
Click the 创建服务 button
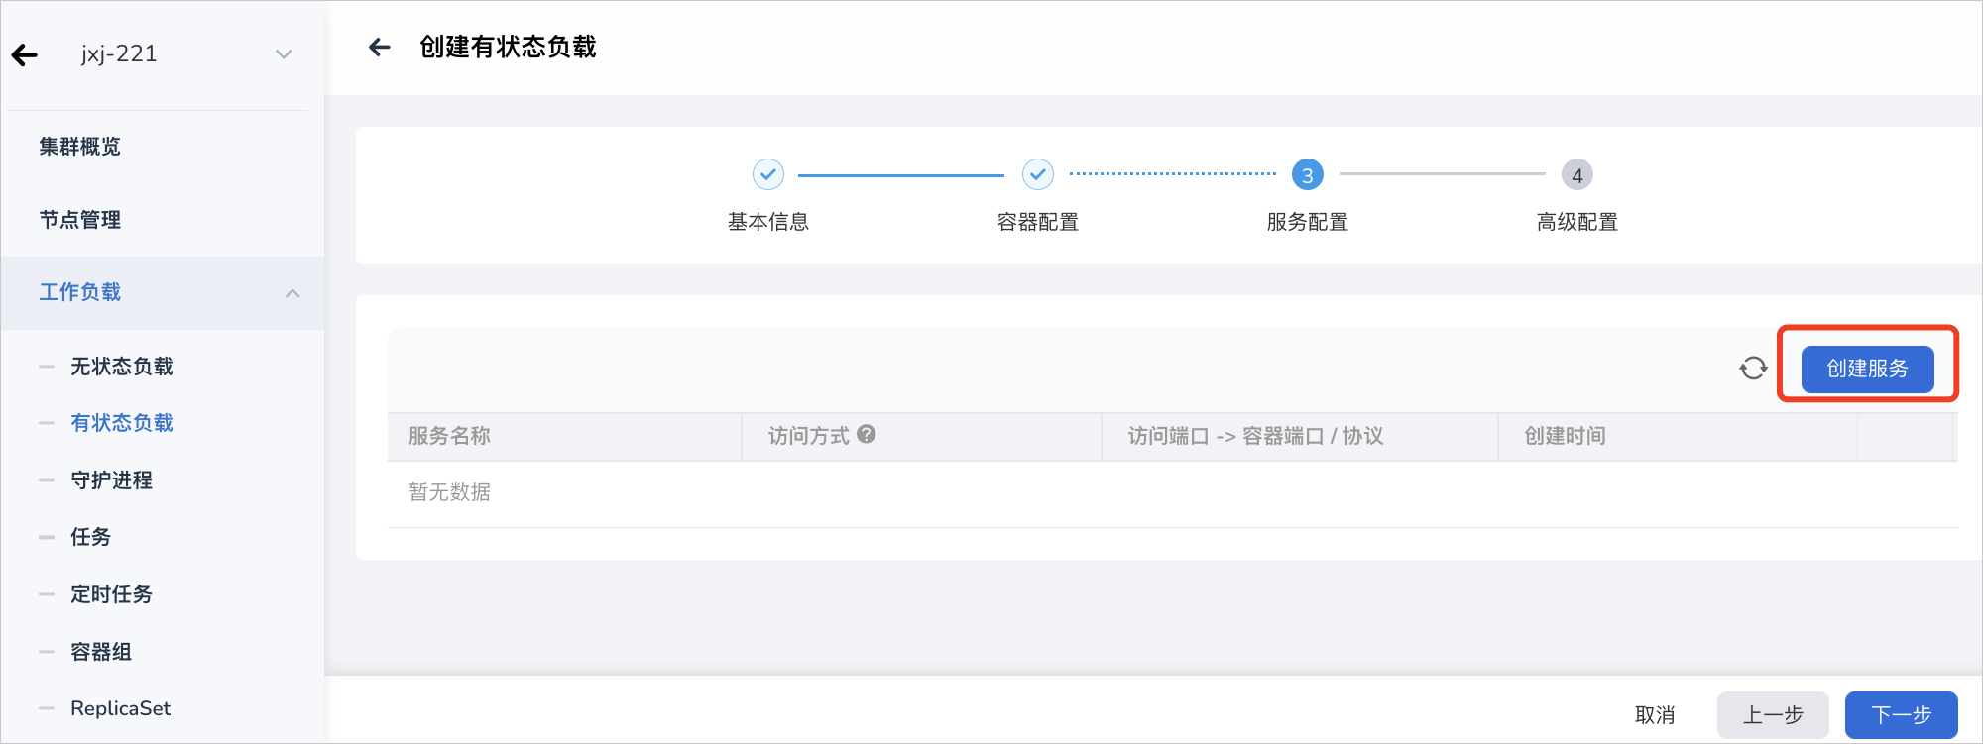point(1867,369)
